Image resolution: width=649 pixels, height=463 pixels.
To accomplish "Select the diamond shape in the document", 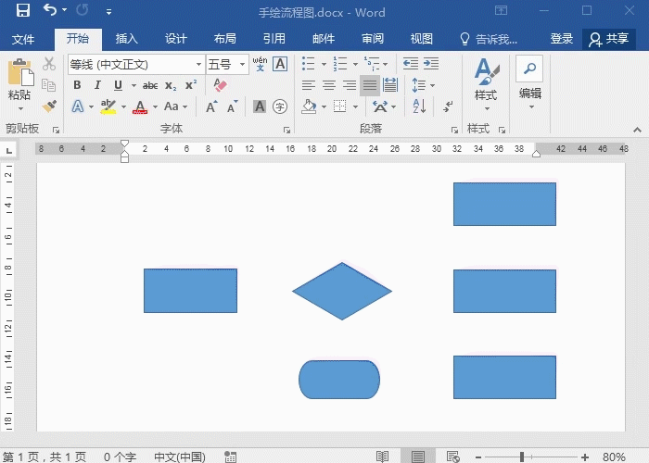I will 342,291.
